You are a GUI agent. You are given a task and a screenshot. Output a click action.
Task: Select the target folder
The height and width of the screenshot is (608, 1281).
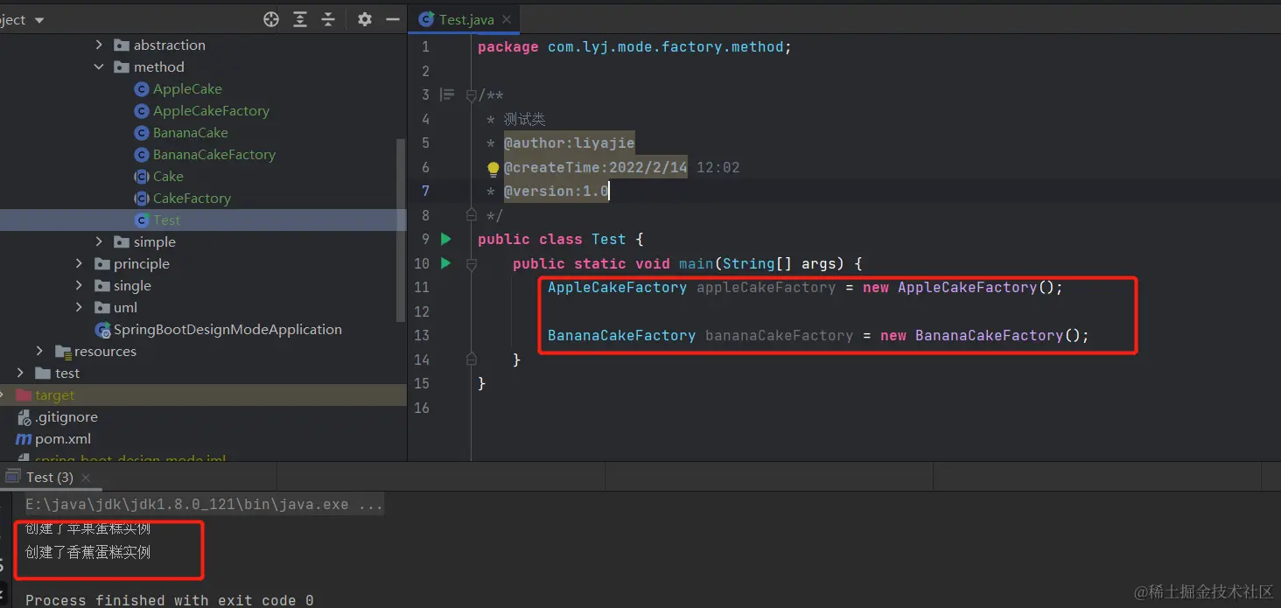point(54,395)
